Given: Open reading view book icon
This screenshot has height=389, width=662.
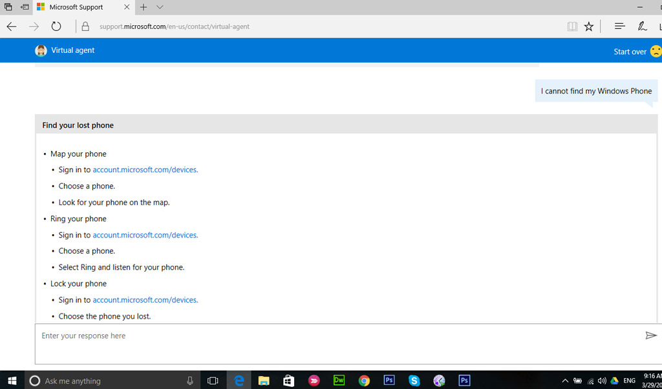Looking at the screenshot, I should tap(572, 26).
